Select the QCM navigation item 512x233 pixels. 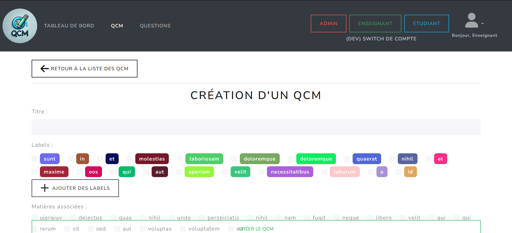coord(117,26)
